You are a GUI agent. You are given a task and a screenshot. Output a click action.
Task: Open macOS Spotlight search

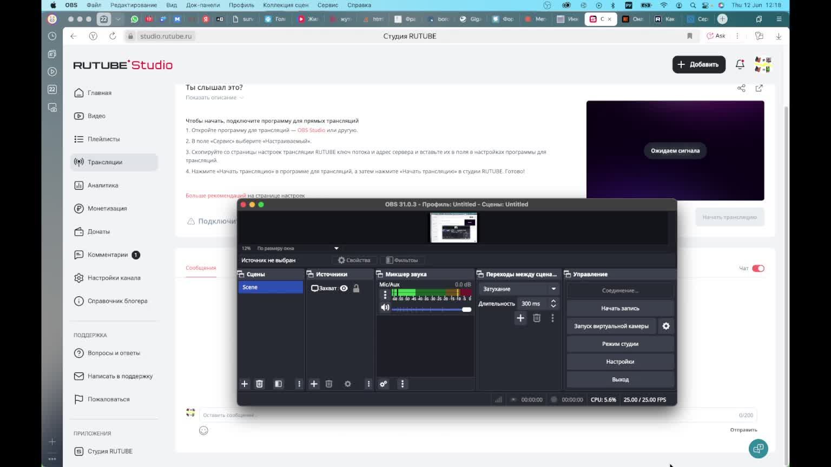point(693,5)
